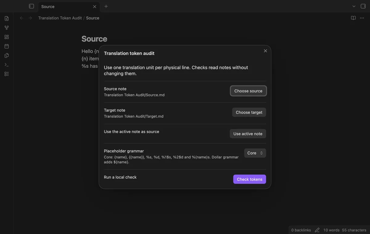Click the Use the active note as source label

point(132,131)
